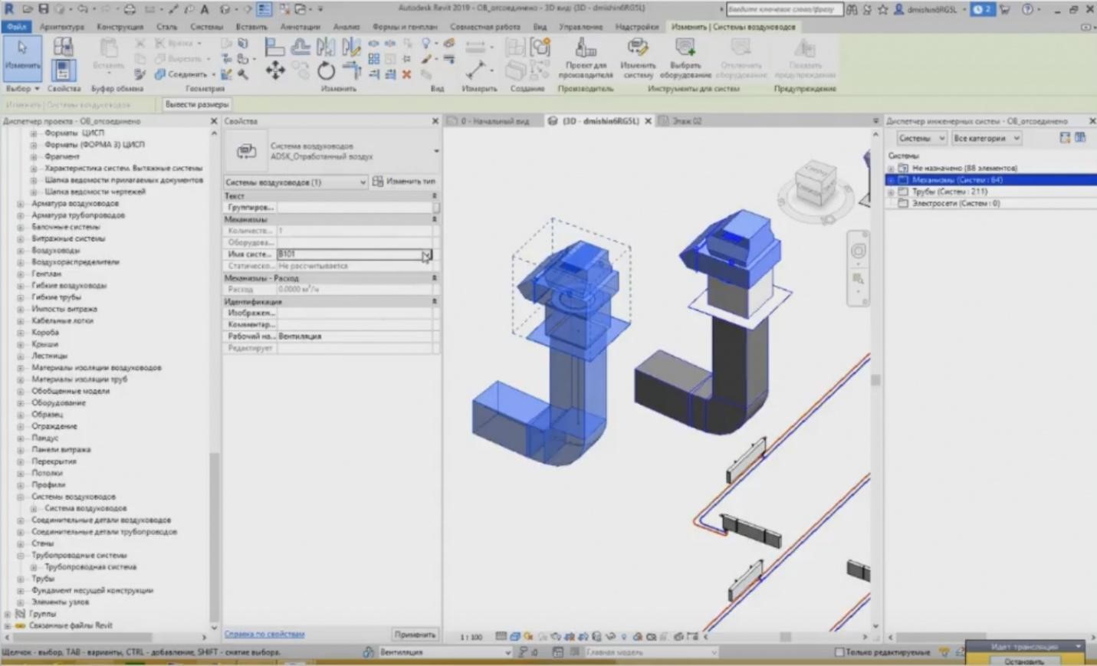Click the shadows icon on view control bar
This screenshot has height=666, width=1097.
coord(540,635)
